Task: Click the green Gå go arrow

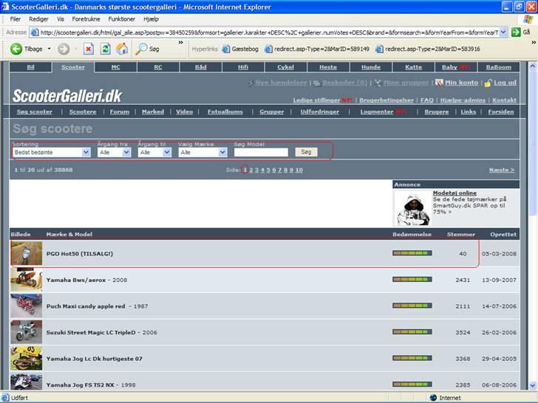Action: (x=516, y=32)
